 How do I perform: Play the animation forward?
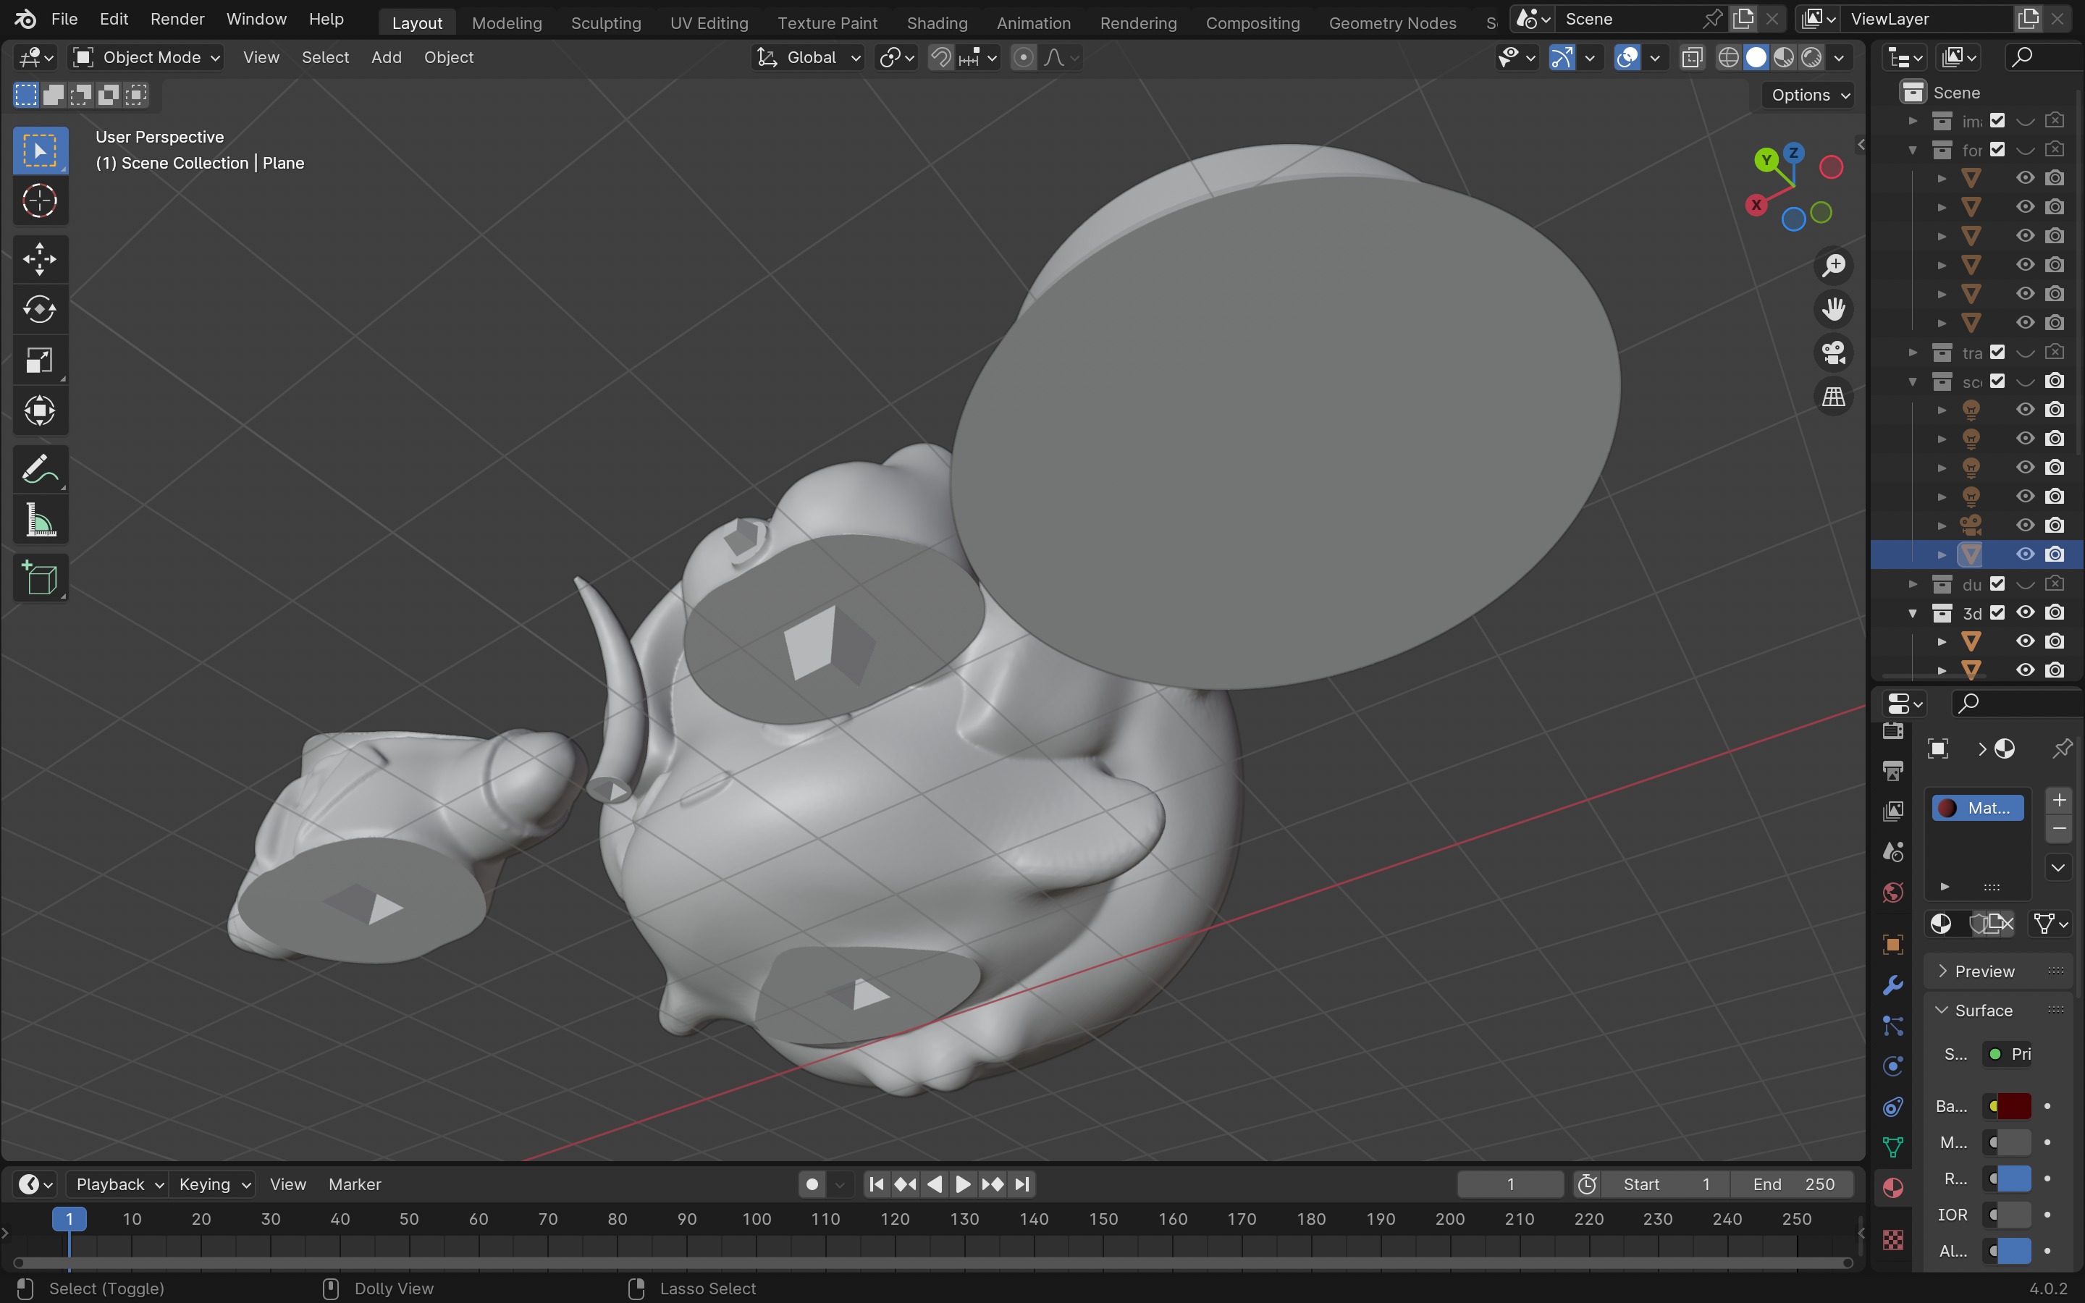click(x=964, y=1184)
